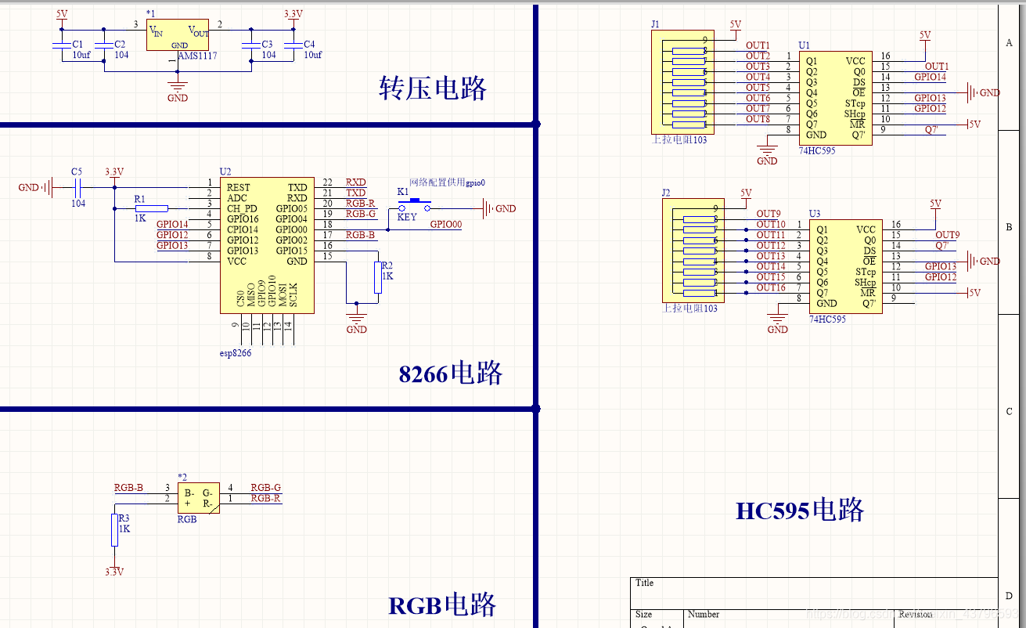Click the OUT16 net label

tap(771, 287)
